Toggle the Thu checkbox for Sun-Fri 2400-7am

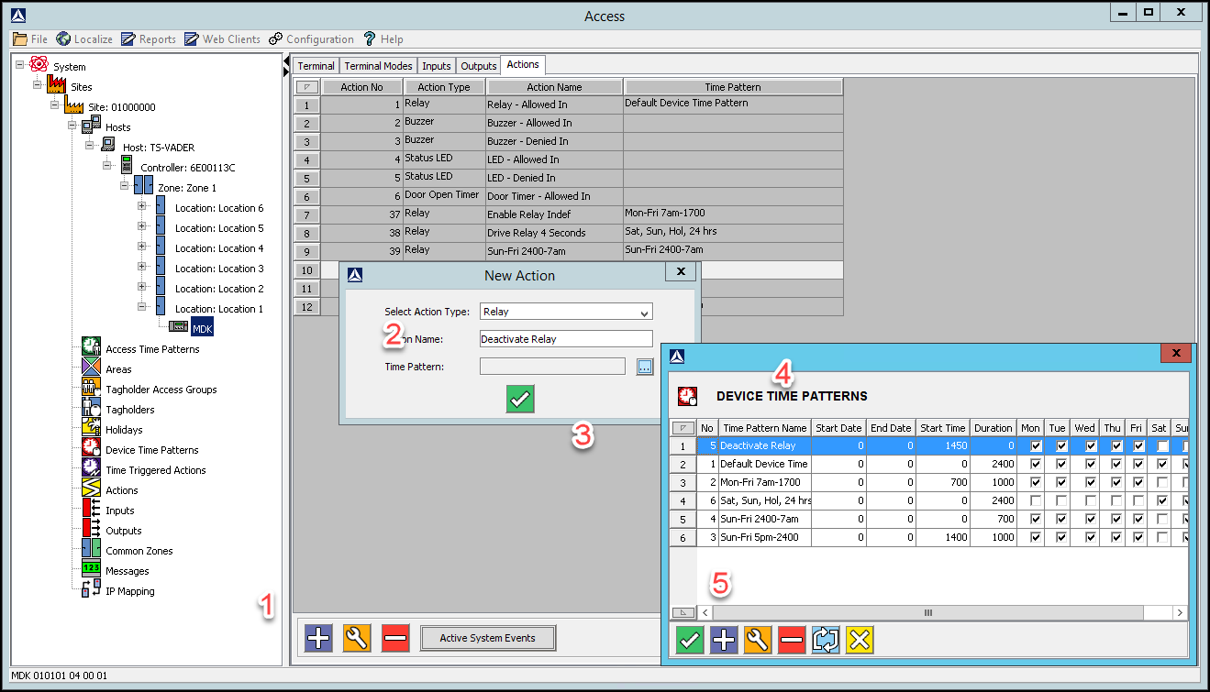(x=1117, y=520)
